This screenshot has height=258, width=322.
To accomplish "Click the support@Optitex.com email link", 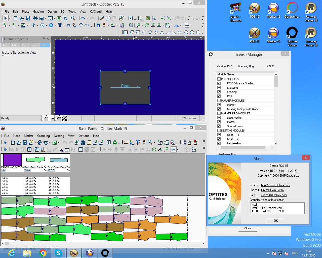I will 274,195.
